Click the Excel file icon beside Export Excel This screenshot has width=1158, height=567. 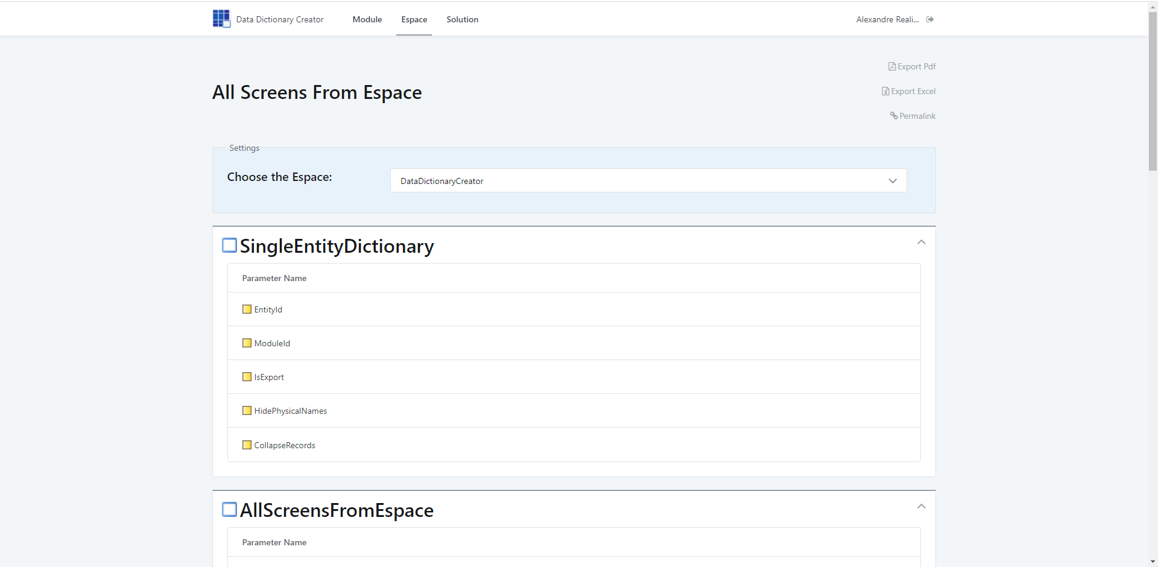click(885, 90)
